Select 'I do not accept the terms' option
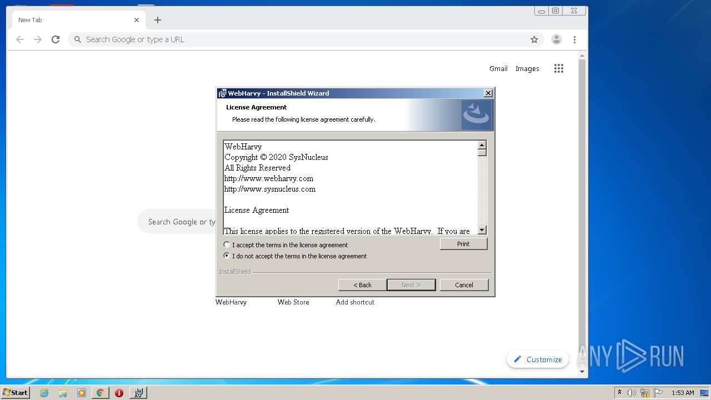This screenshot has height=400, width=711. point(227,256)
